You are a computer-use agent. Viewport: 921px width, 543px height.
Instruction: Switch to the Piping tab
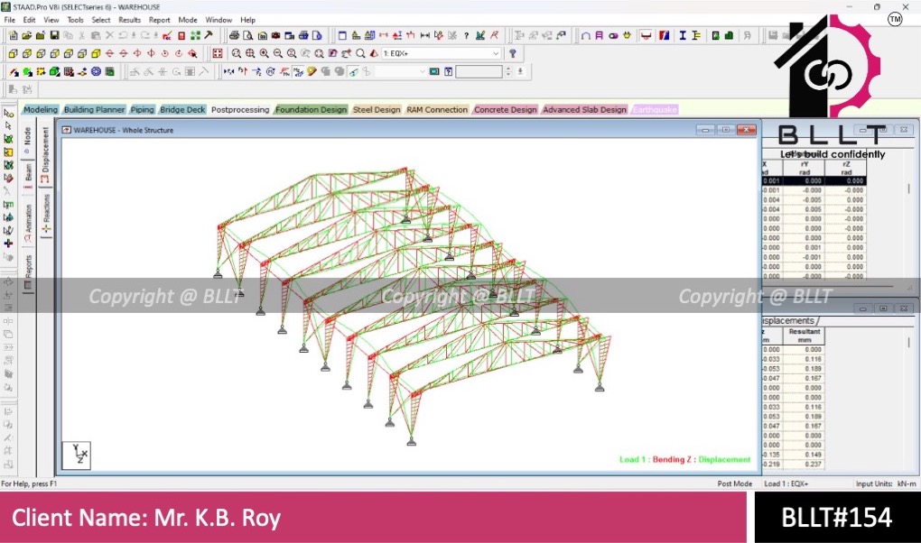click(x=142, y=110)
